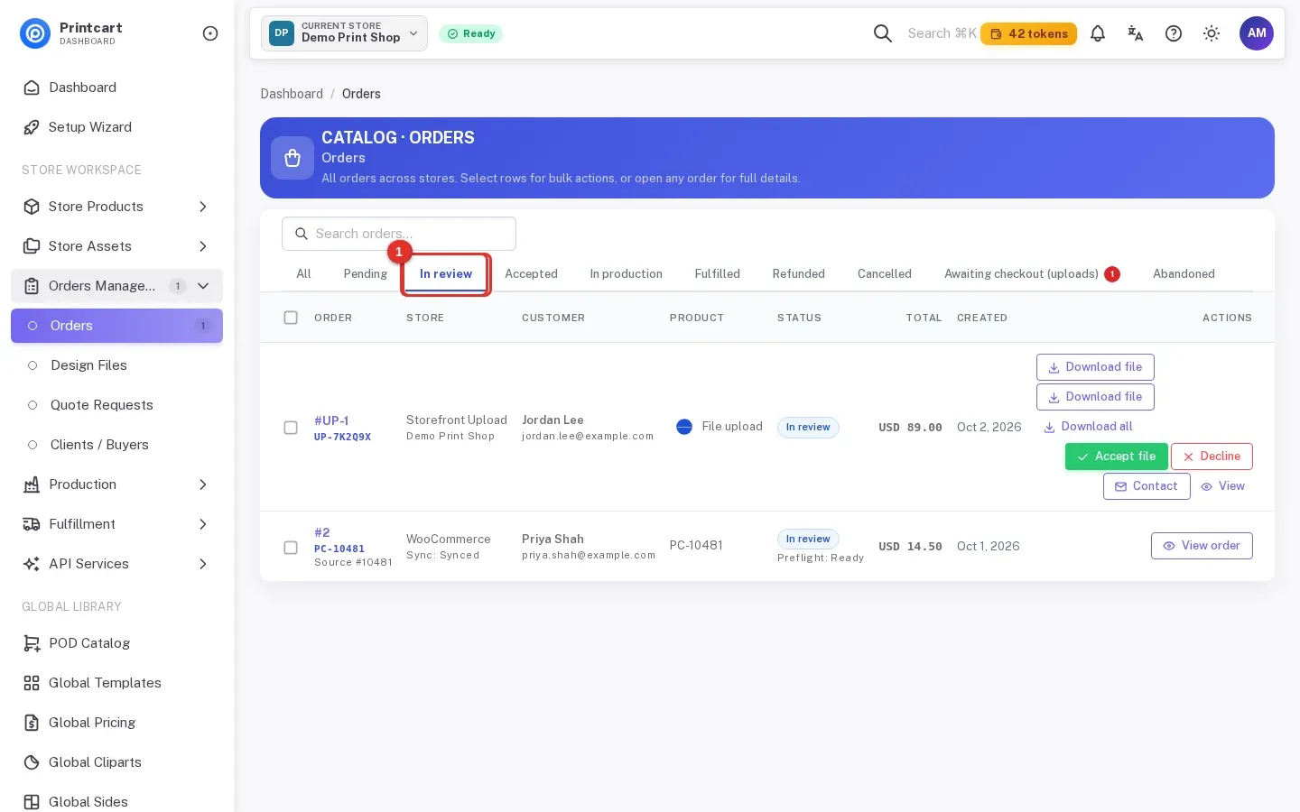View order #UP-1 via eye link
Image resolution: width=1300 pixels, height=812 pixels.
click(1223, 486)
